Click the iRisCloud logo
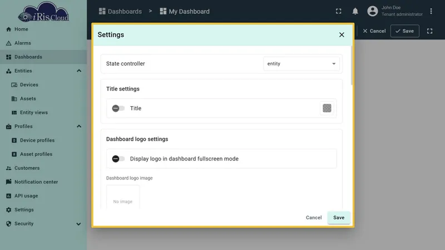Image resolution: width=445 pixels, height=250 pixels. [x=43, y=12]
